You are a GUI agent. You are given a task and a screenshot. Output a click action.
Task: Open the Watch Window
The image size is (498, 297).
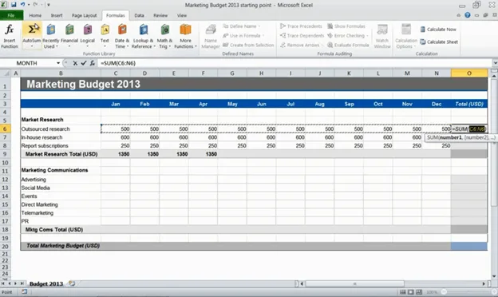382,36
